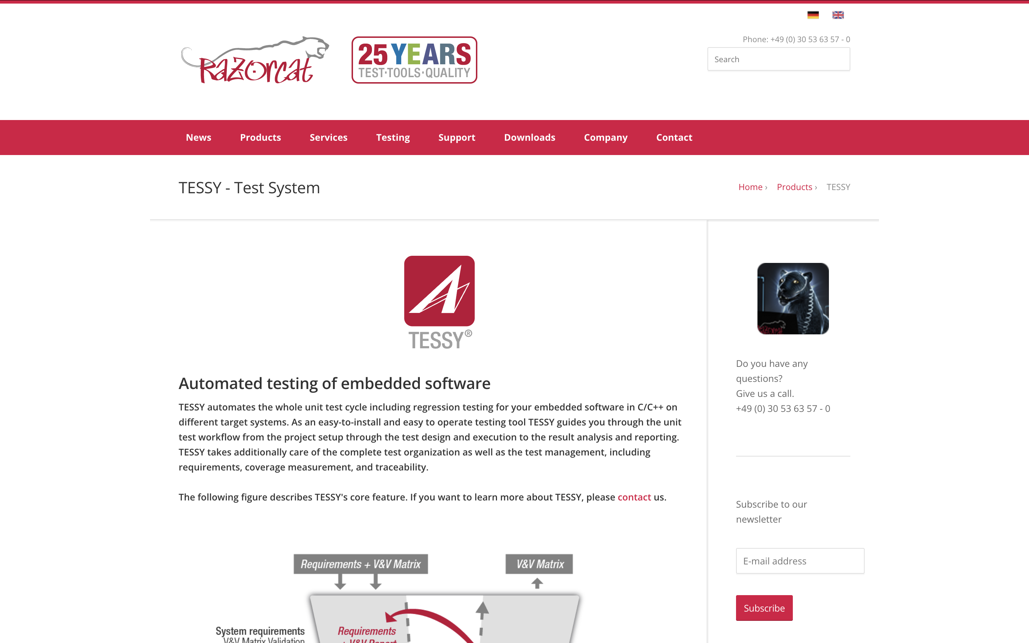Open the Services menu
This screenshot has width=1029, height=643.
328,138
